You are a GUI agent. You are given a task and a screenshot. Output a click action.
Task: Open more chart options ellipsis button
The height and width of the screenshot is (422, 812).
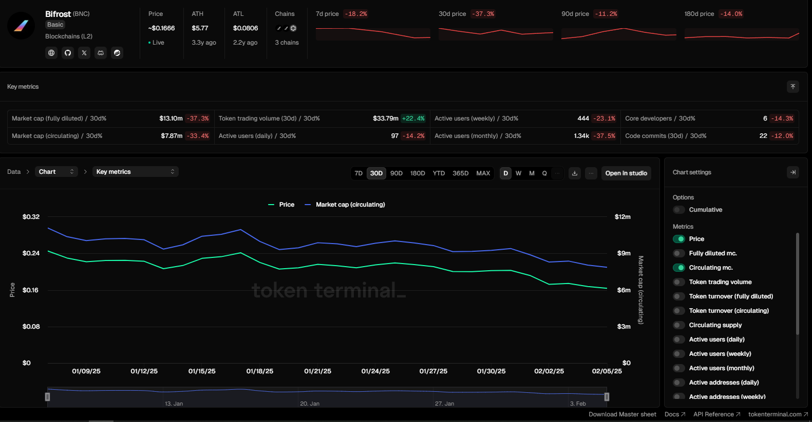[x=591, y=173]
